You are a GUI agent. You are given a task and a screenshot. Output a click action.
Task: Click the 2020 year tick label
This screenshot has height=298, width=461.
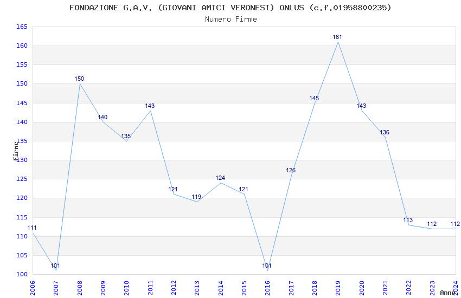(x=362, y=288)
